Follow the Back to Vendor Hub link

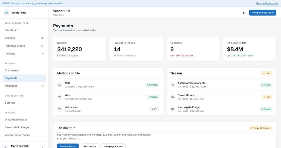point(267,4)
